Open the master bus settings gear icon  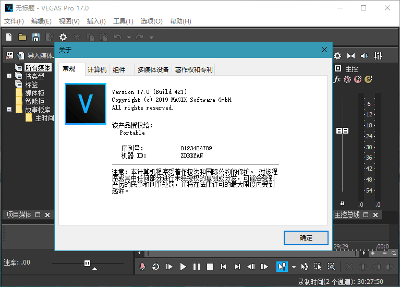pos(337,56)
